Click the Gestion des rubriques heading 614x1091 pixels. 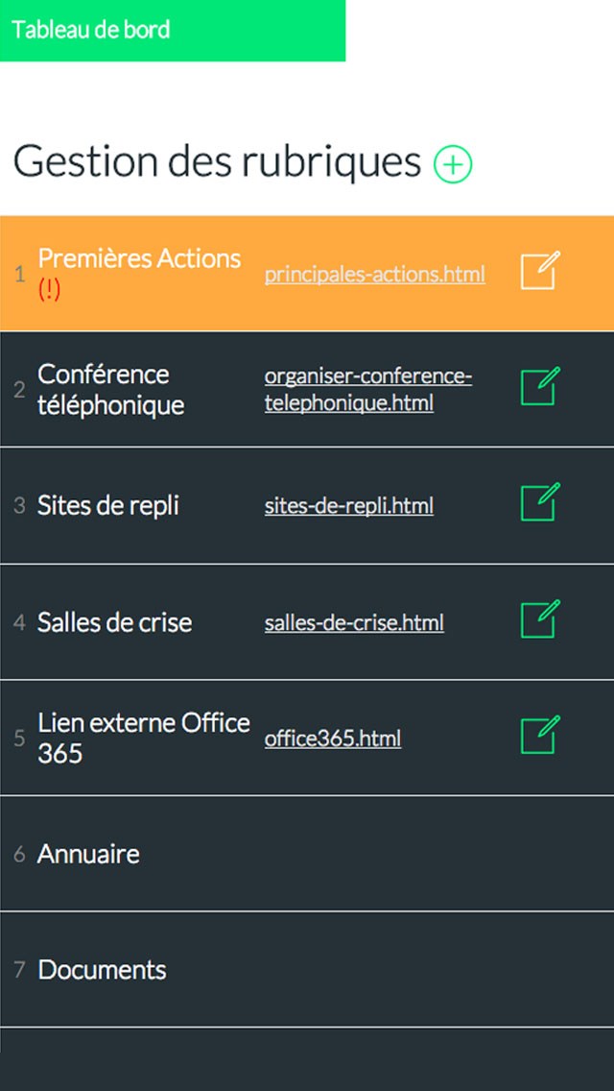coord(217,161)
